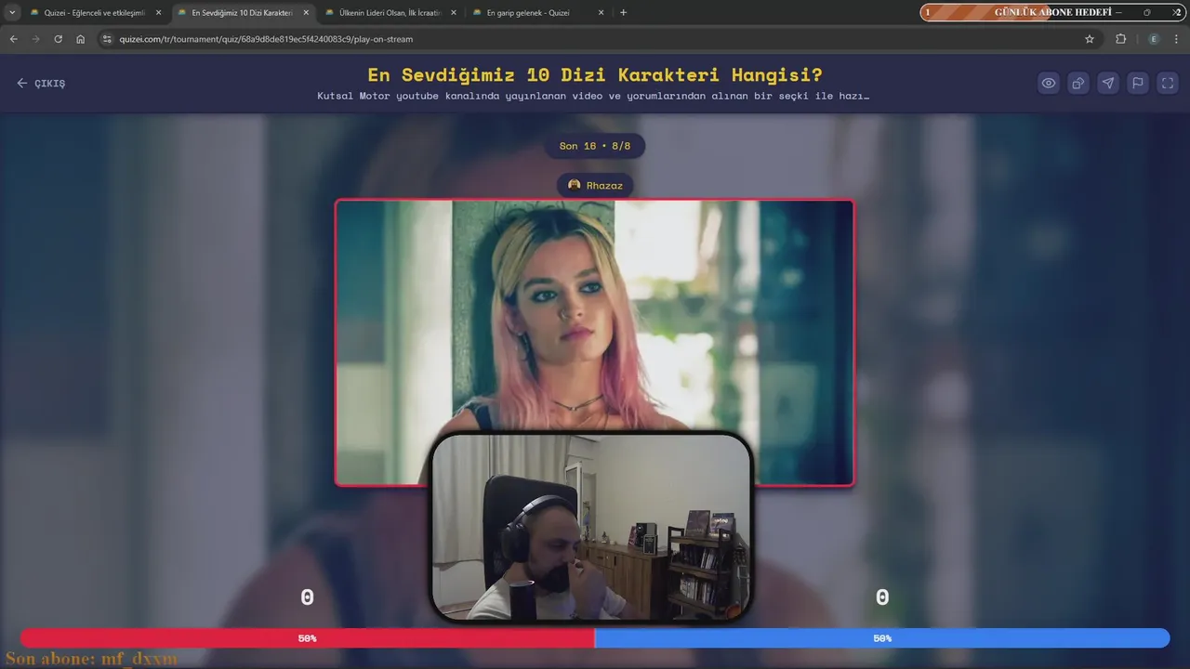
Task: Open the tab search dropdown
Action: pyautogui.click(x=12, y=13)
